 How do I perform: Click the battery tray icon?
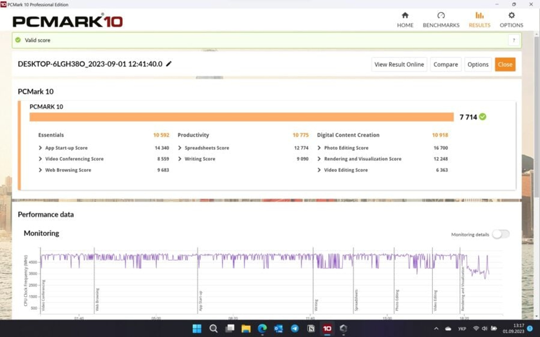(494, 328)
